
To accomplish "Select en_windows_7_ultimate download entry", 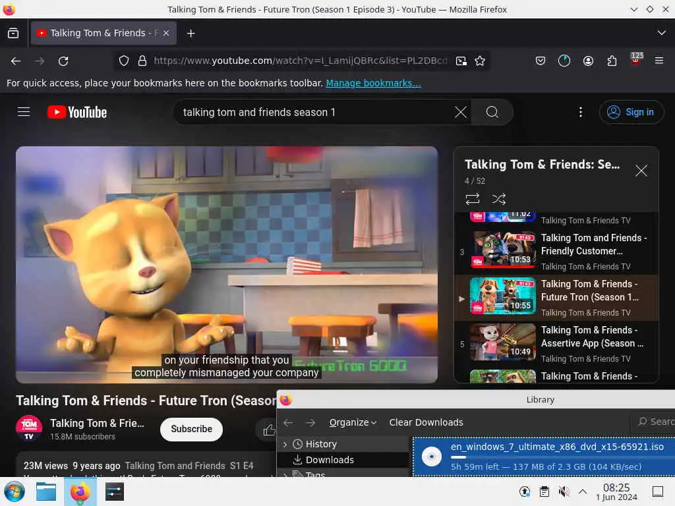I will pos(544,457).
